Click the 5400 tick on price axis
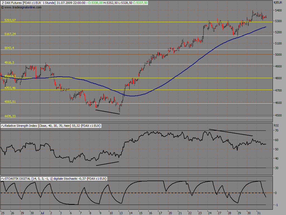 (278, 10)
